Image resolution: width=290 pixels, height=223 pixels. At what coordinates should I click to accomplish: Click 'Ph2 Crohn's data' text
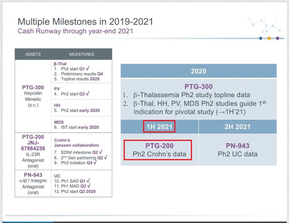(x=160, y=154)
